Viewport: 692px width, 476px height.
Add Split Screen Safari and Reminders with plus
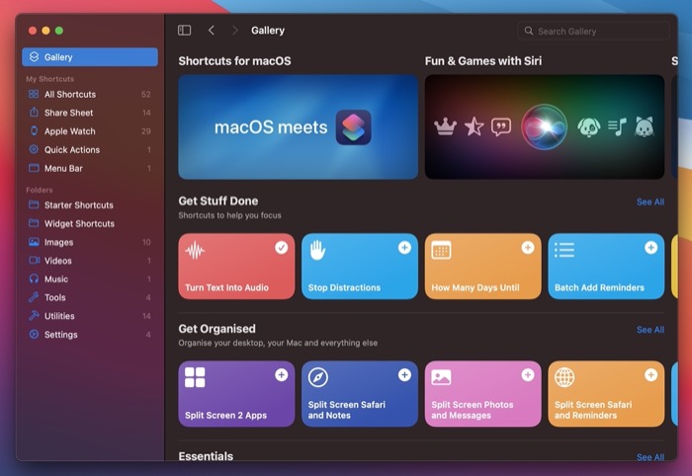coord(650,375)
